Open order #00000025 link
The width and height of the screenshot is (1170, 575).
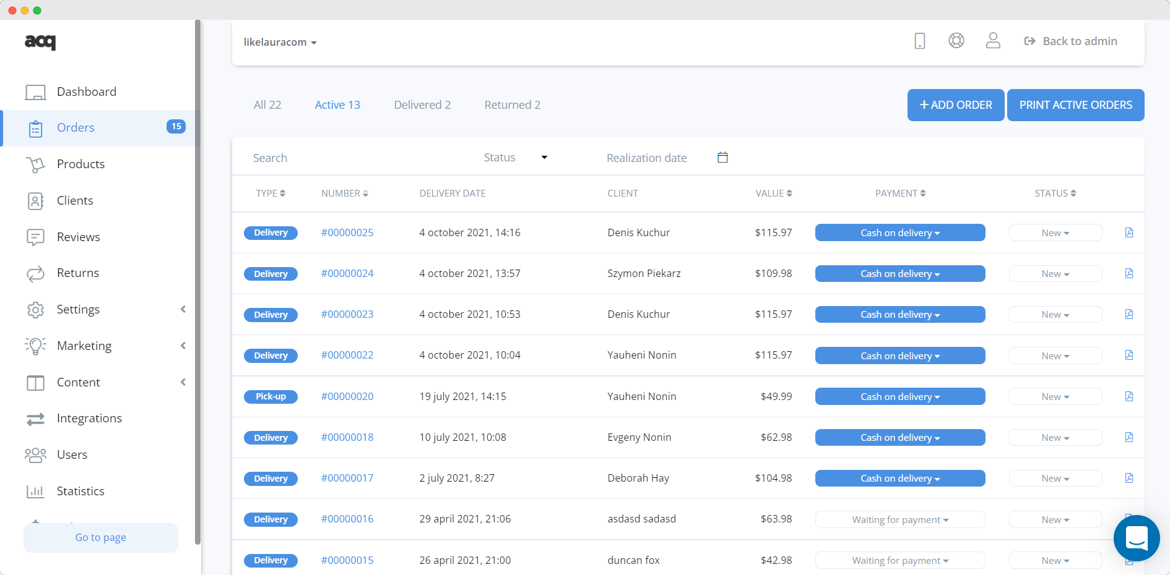click(347, 232)
